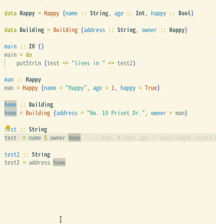
Task: Click the 'Building' type in 'home :: Building'
Action: point(41,105)
